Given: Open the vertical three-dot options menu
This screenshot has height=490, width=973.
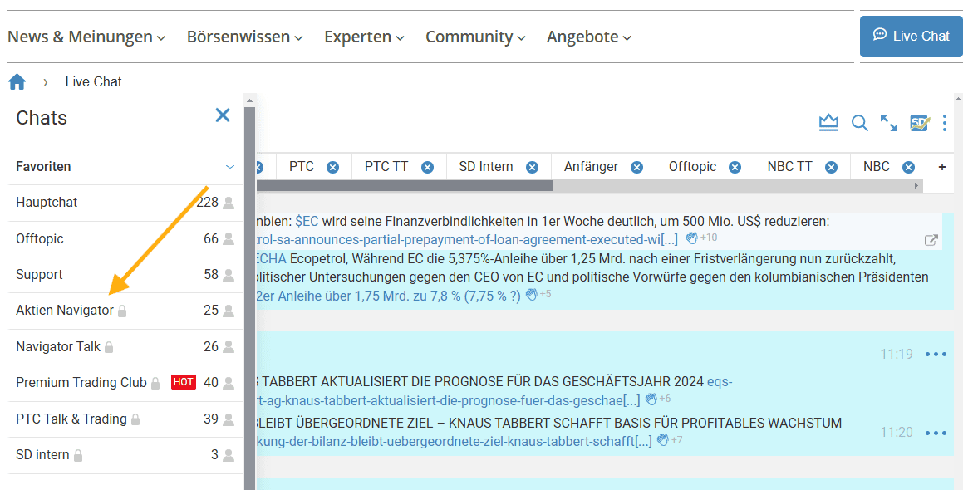Looking at the screenshot, I should [945, 123].
